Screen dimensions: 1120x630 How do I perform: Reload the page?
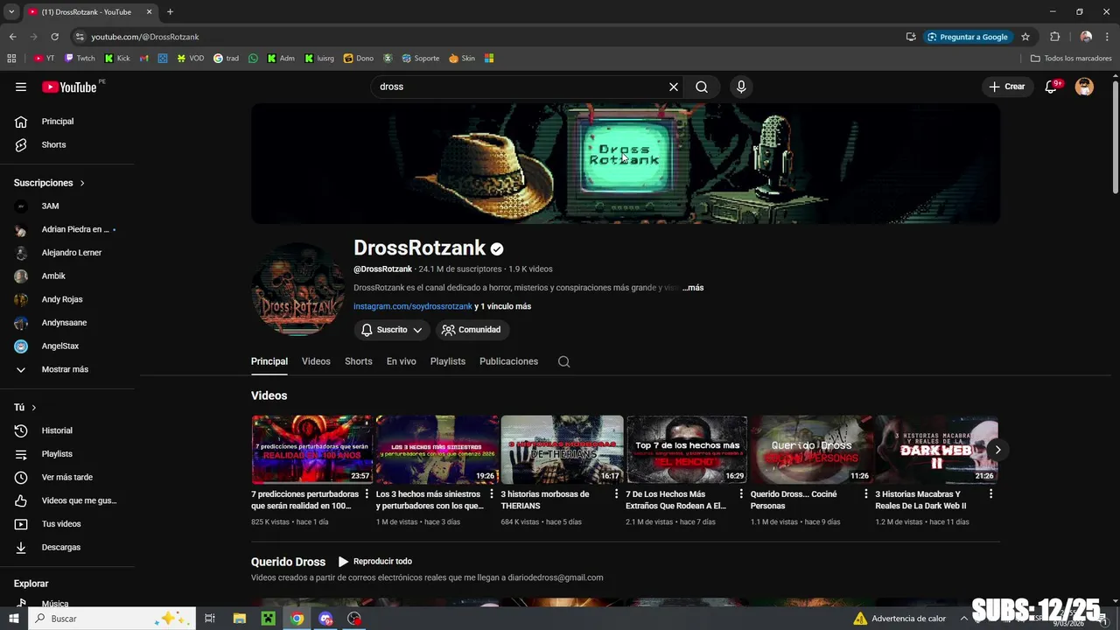(54, 37)
